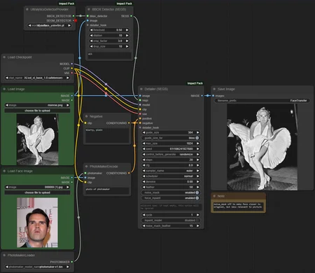315x273 pixels.
Task: Collapse the Load Checkpoint node via its dot
Action: tap(4, 57)
